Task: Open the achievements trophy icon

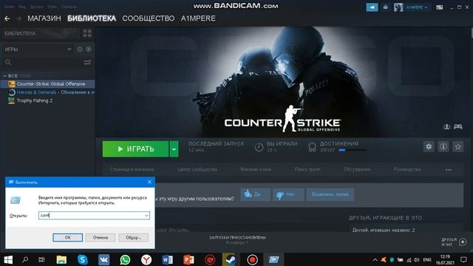Action: tap(312, 147)
